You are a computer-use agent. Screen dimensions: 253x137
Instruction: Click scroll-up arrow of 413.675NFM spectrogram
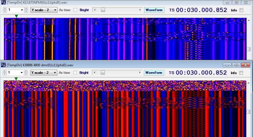pyautogui.click(x=249, y=20)
